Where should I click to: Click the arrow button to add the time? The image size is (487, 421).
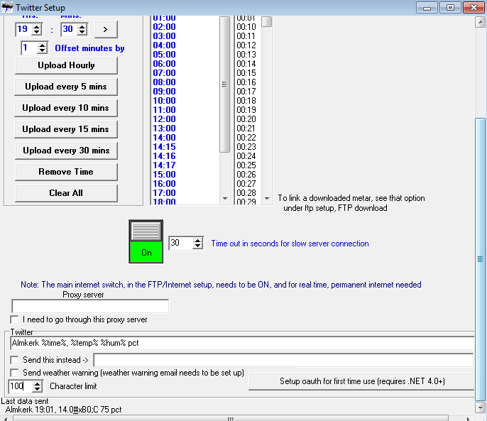105,29
